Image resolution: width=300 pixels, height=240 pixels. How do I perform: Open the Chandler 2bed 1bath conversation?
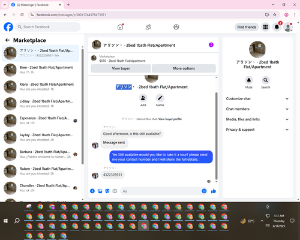click(40, 188)
